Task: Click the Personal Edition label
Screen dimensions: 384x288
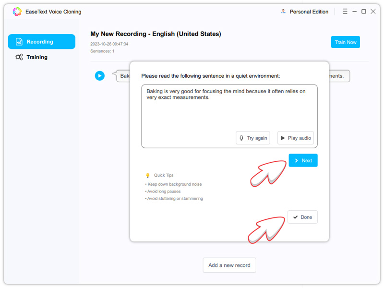Action: point(309,12)
